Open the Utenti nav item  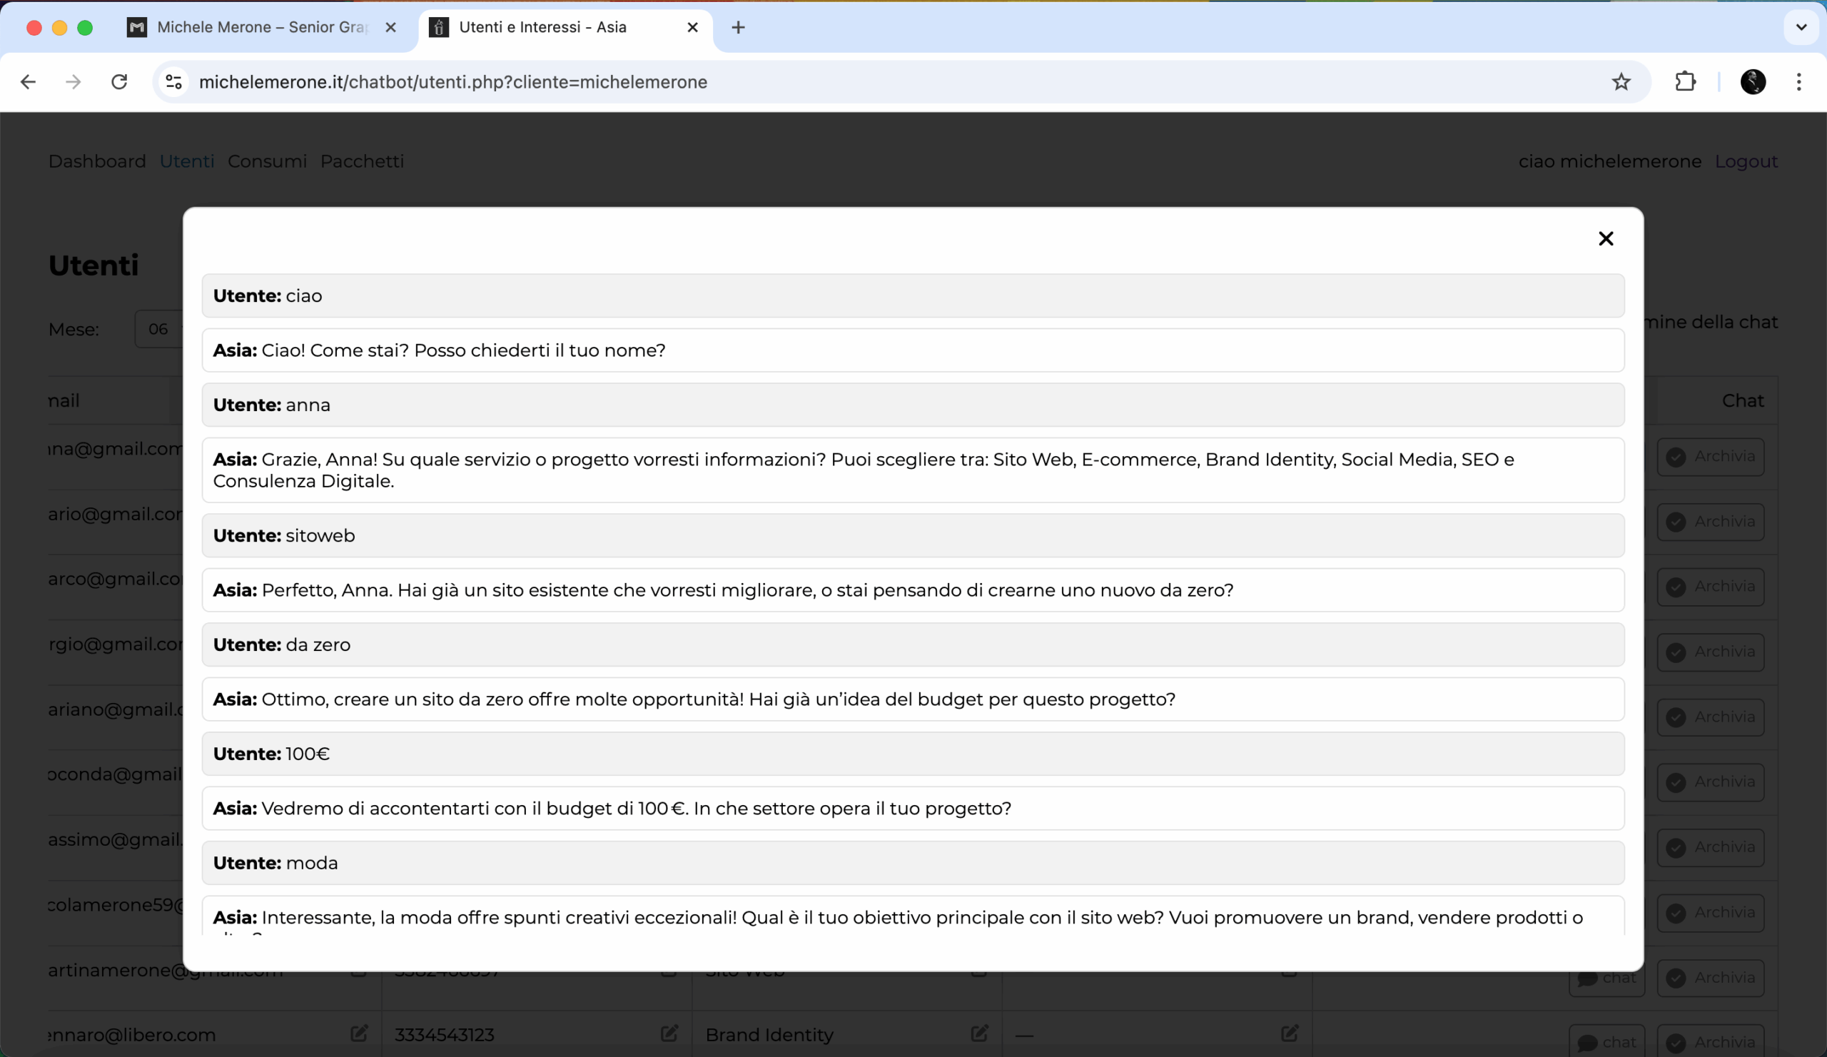pos(187,161)
